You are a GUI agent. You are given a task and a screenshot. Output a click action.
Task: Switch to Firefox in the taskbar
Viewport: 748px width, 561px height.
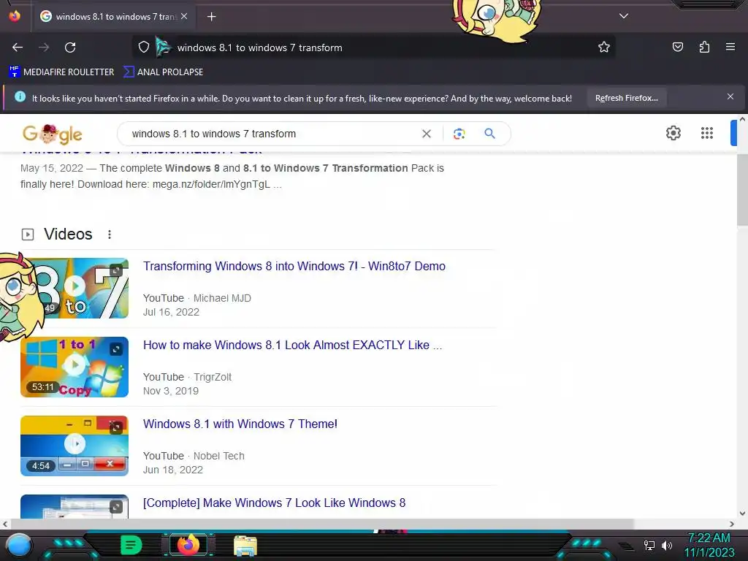coord(188,545)
